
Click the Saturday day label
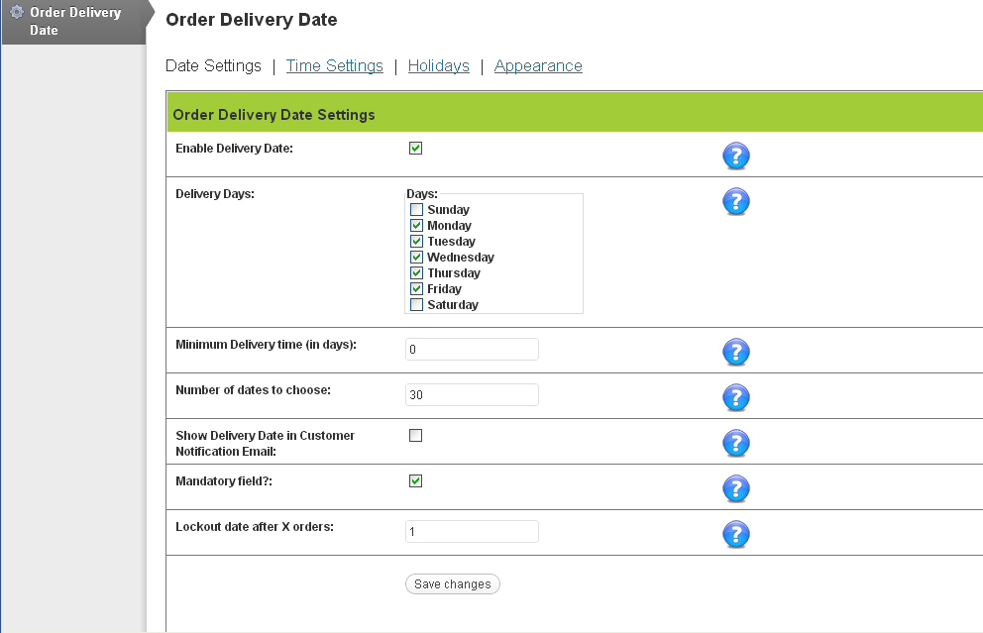coord(453,304)
